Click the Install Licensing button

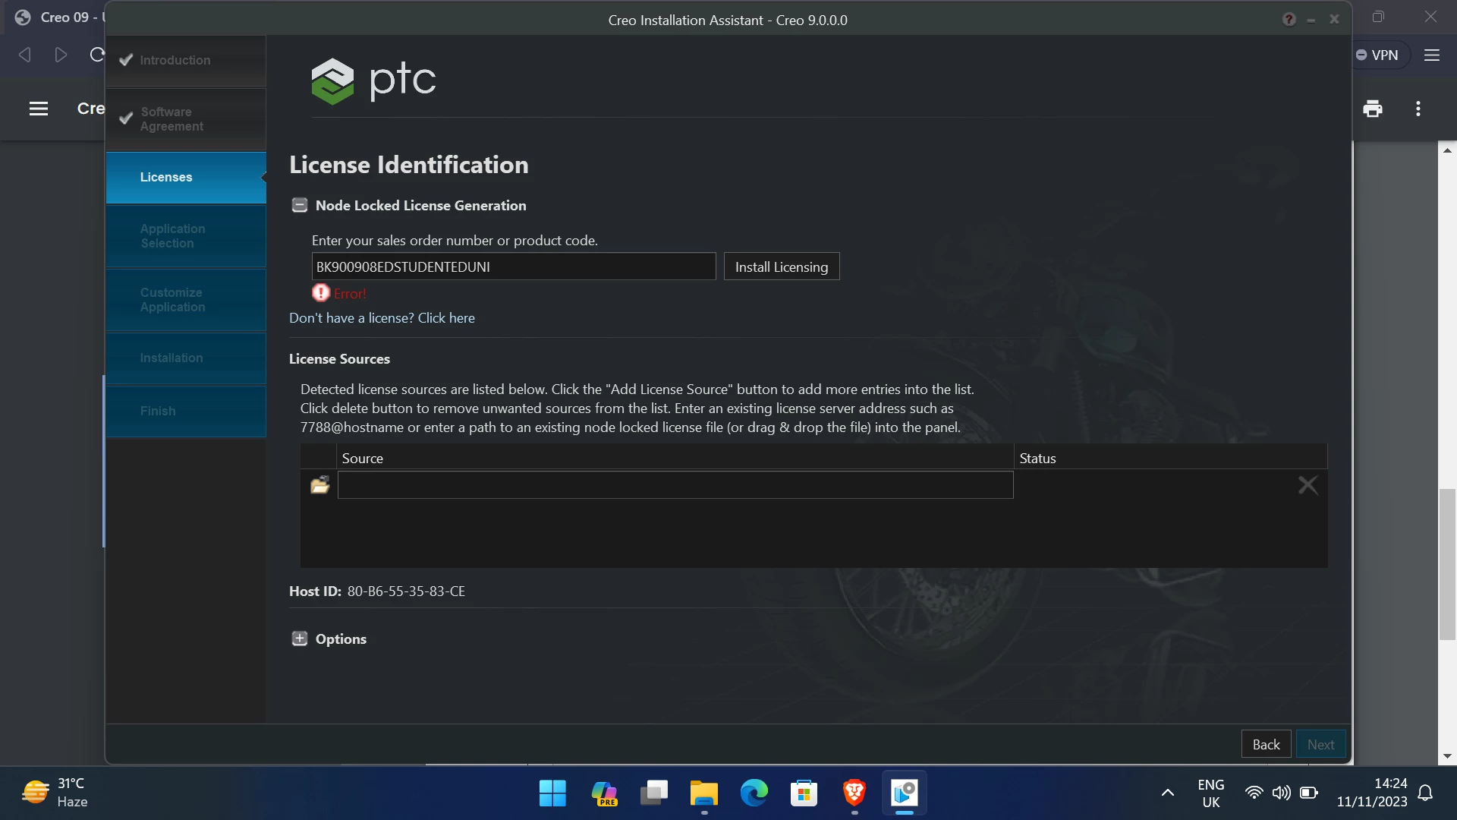click(x=781, y=266)
